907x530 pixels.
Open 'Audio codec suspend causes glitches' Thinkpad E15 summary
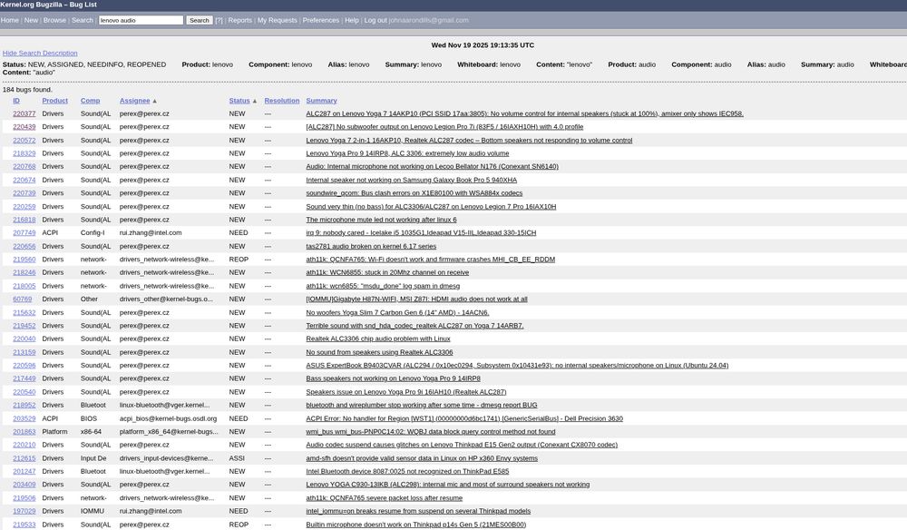[x=462, y=445]
